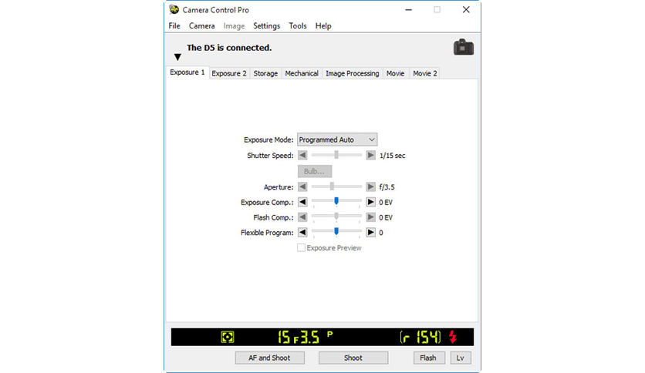Click the Shoot button

coord(353,358)
